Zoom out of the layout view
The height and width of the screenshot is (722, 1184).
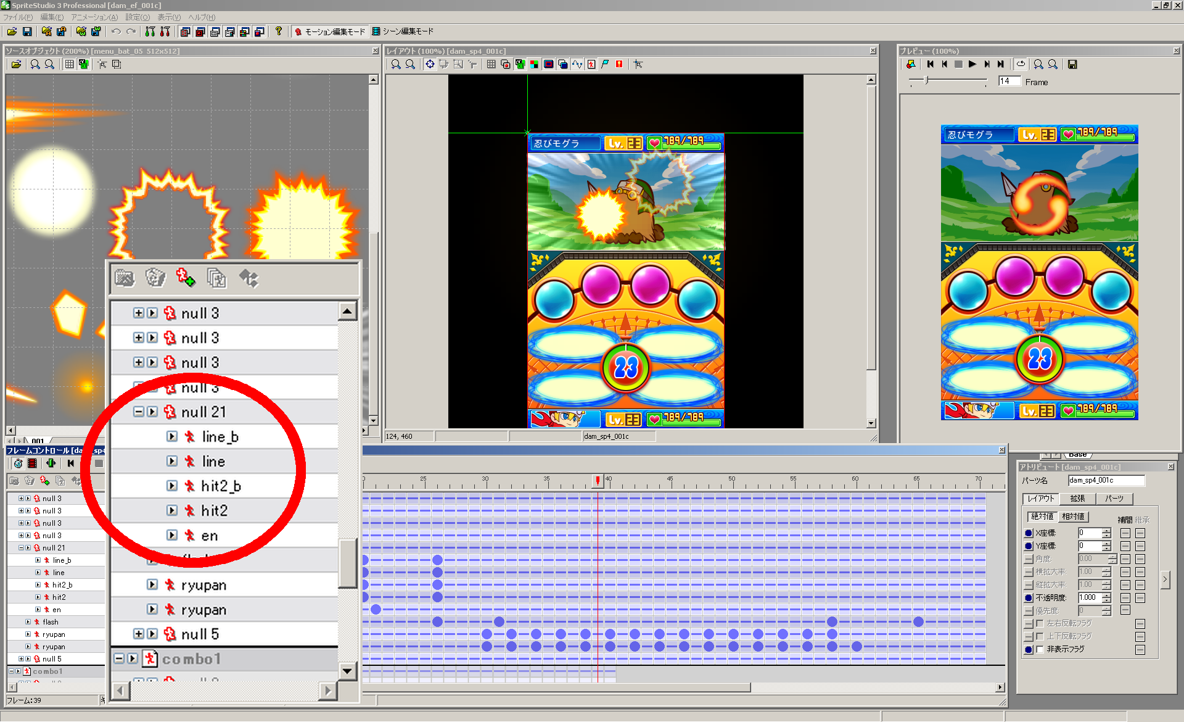tap(411, 64)
